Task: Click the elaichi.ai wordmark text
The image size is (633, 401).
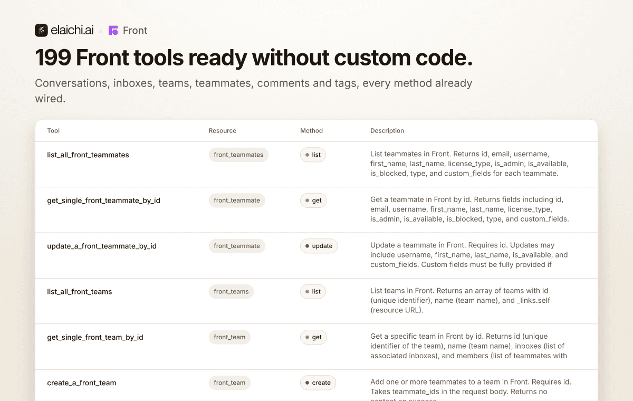Action: tap(72, 31)
